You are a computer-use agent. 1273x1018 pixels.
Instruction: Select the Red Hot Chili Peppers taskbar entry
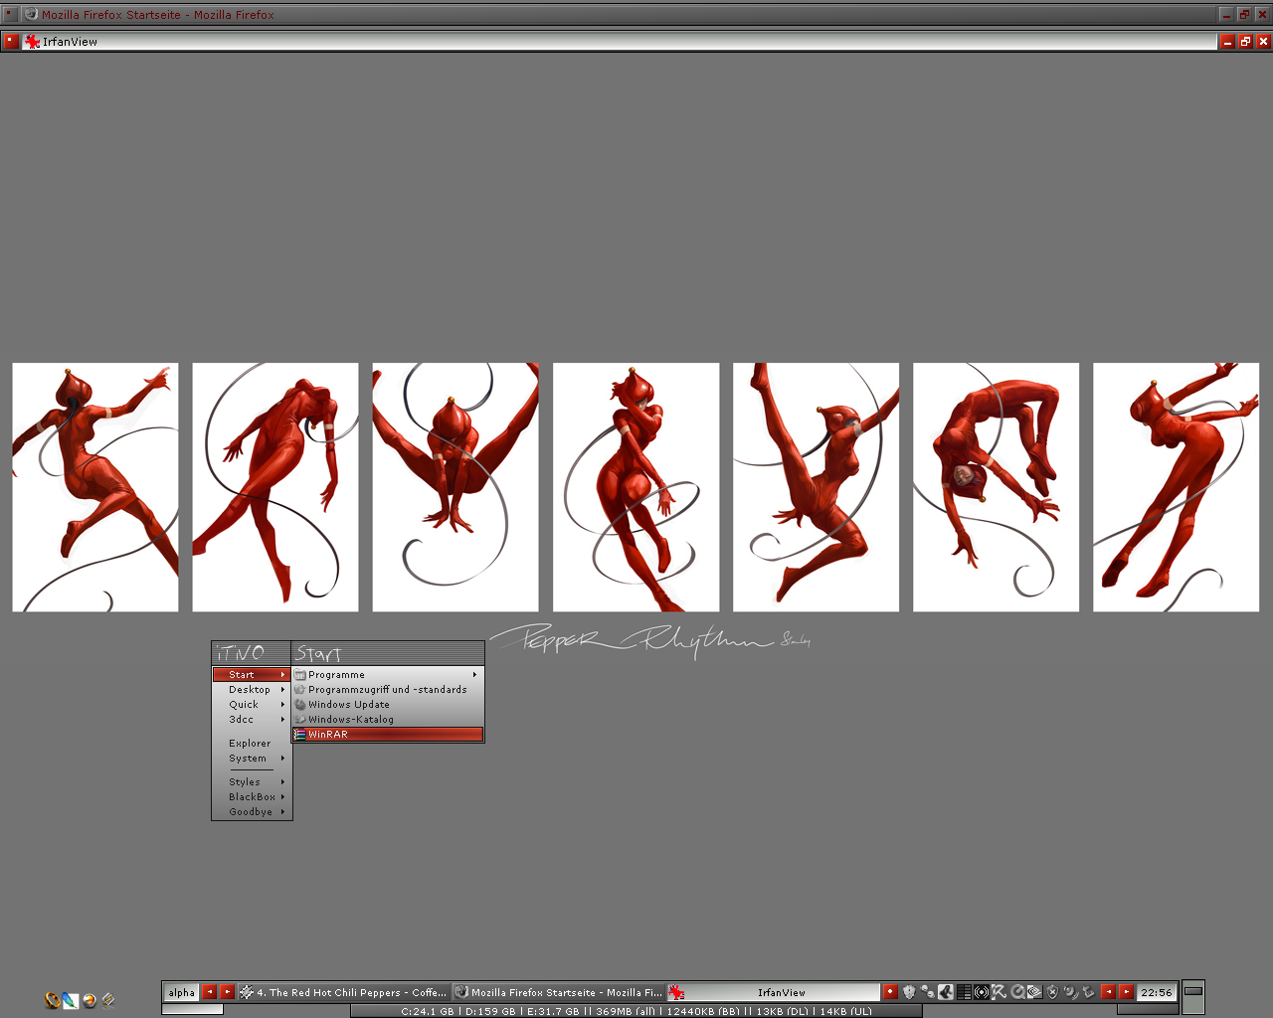344,992
